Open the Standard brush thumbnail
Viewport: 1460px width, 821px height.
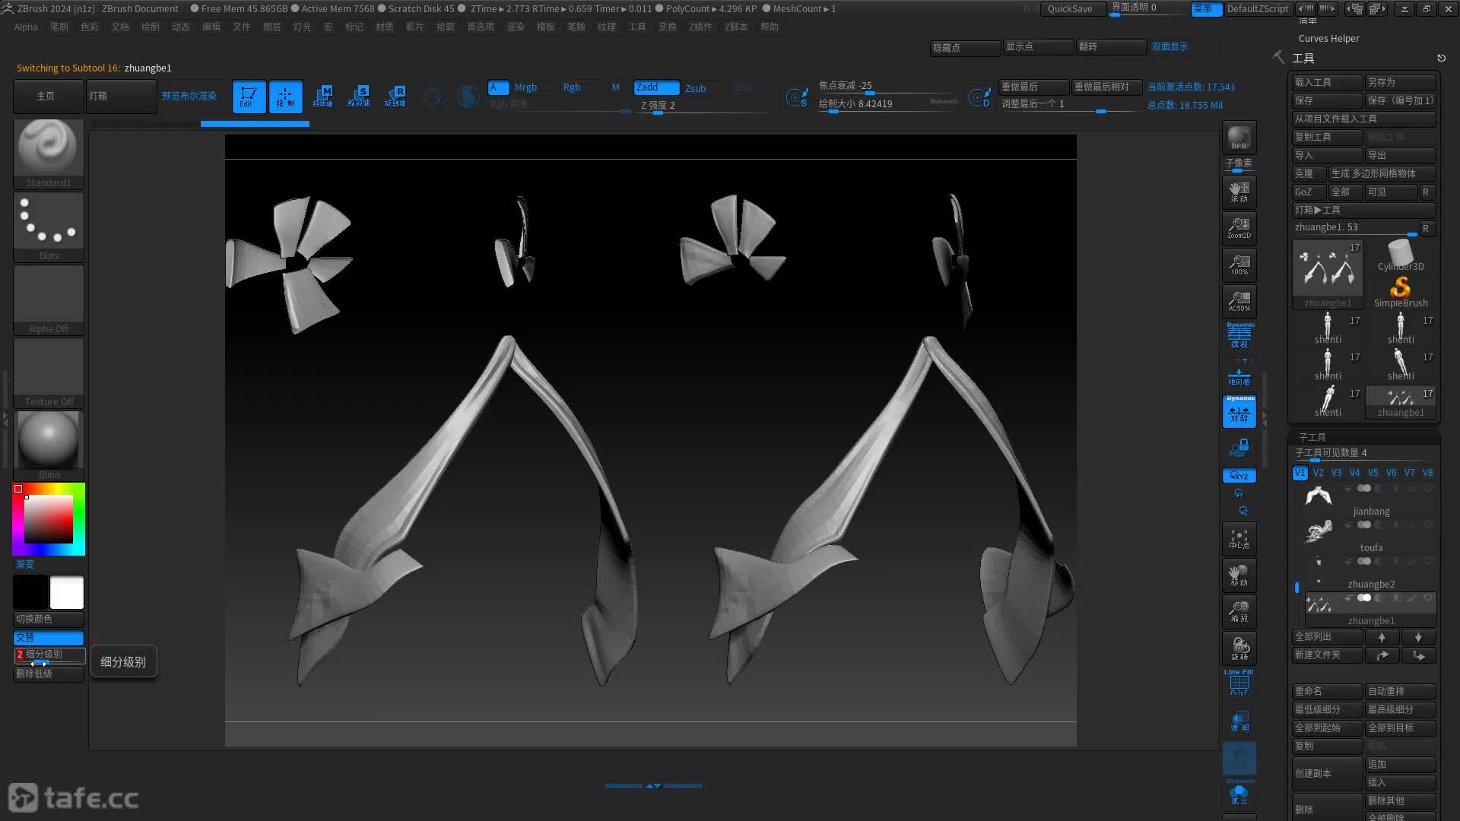(x=49, y=154)
